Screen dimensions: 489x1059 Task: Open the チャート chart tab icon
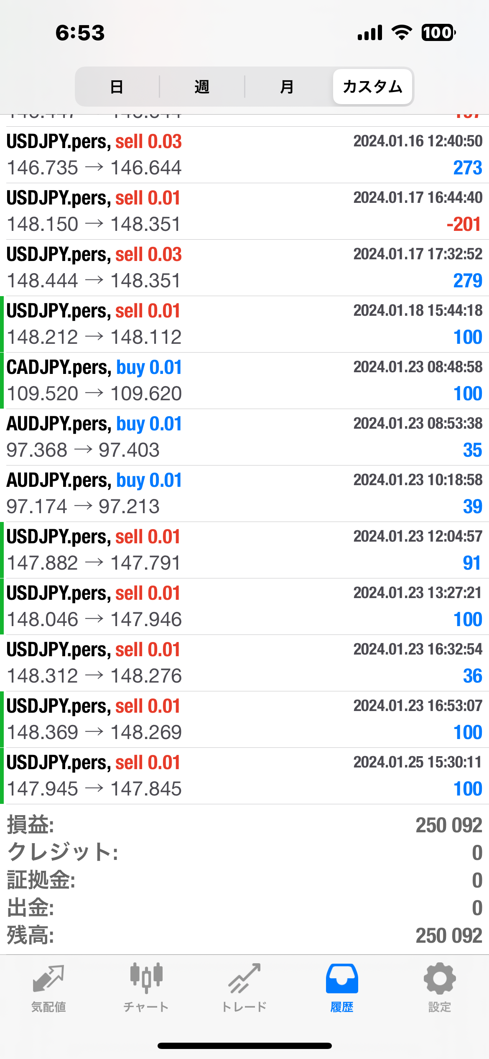pos(146,979)
